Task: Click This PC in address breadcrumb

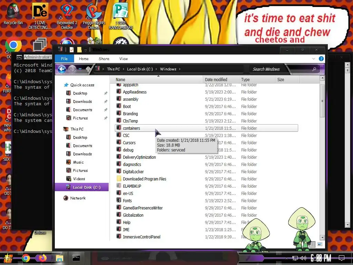Action: tap(113, 69)
